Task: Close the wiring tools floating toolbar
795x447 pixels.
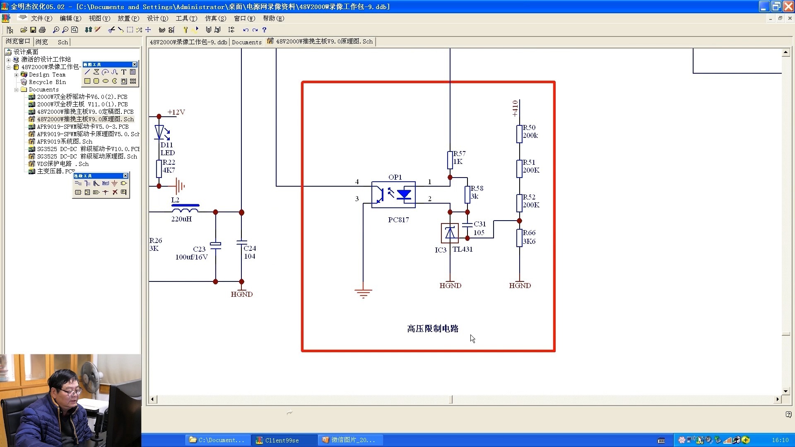Action: [125, 176]
